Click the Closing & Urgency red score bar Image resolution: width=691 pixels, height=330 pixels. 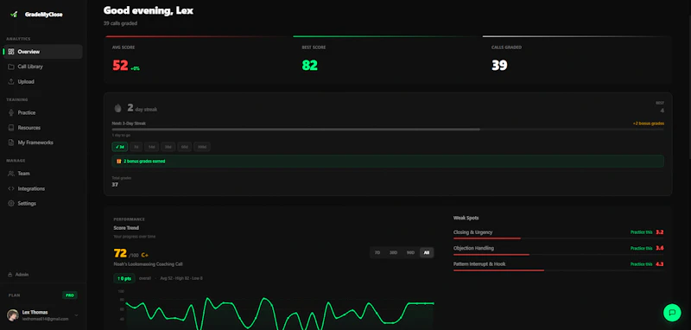click(487, 238)
